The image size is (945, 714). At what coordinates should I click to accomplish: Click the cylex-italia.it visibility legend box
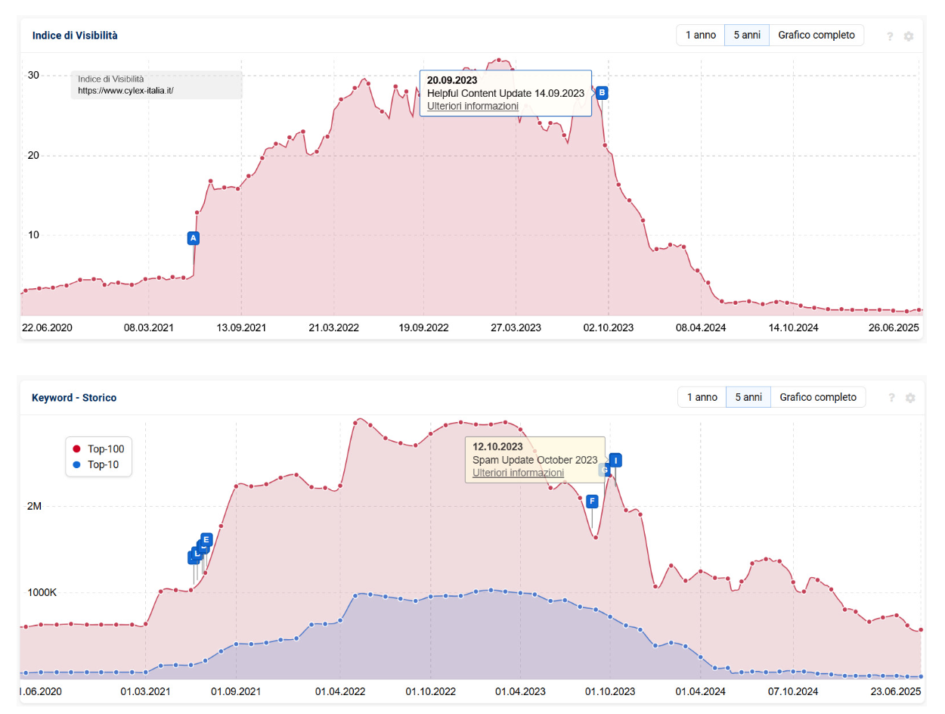pos(156,85)
